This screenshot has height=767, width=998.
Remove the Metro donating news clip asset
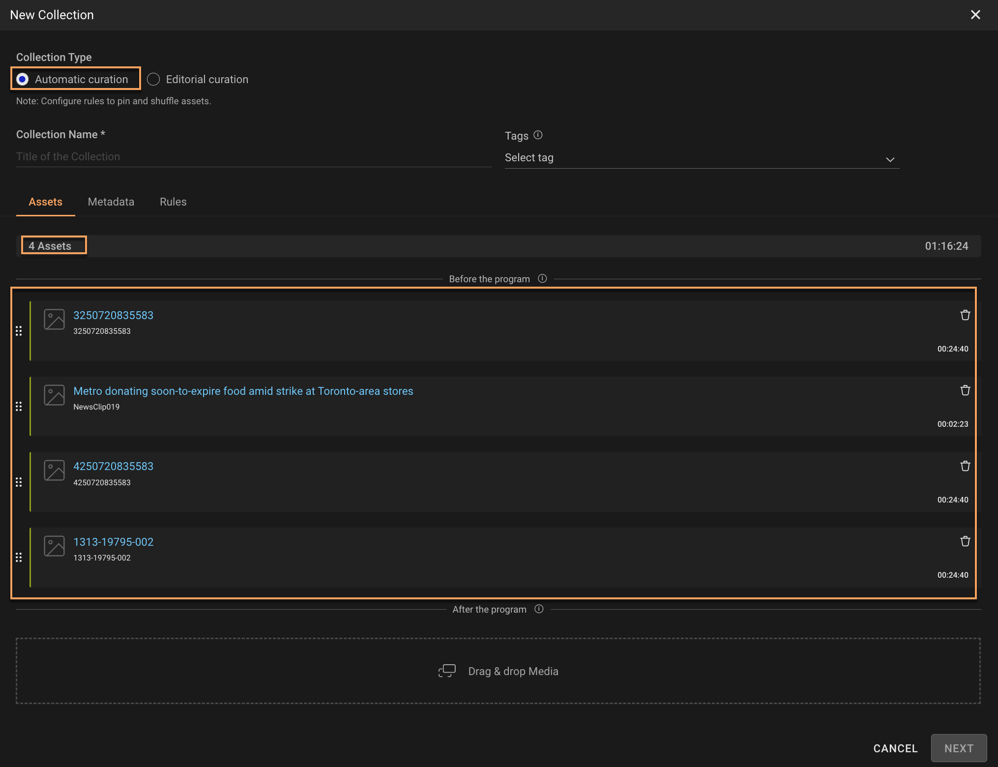965,390
